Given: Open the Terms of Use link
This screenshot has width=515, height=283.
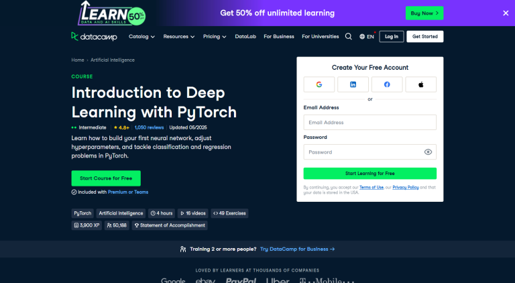Looking at the screenshot, I should [x=371, y=188].
